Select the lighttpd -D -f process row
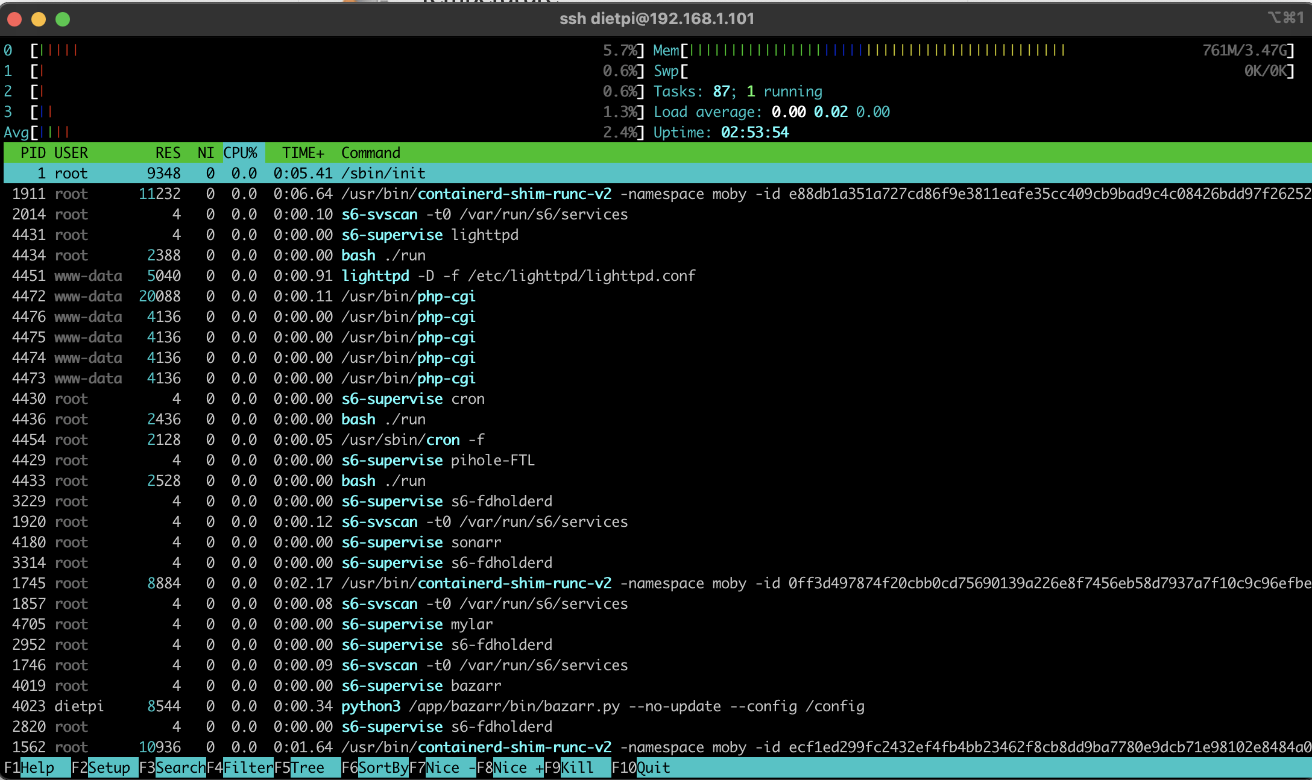Screen dimensions: 1312x780 coord(657,275)
